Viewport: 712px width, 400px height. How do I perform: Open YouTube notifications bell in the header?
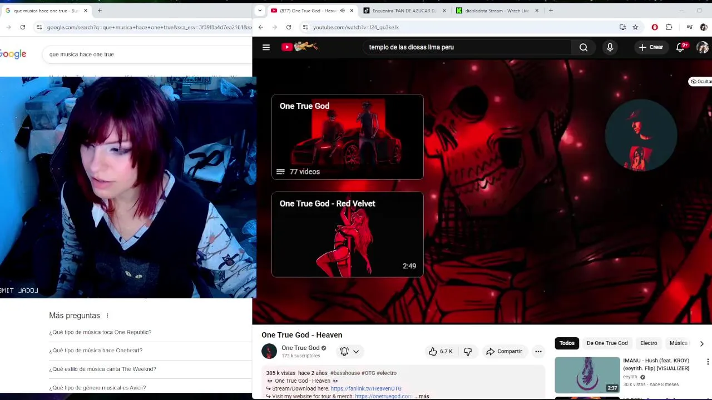(x=680, y=47)
